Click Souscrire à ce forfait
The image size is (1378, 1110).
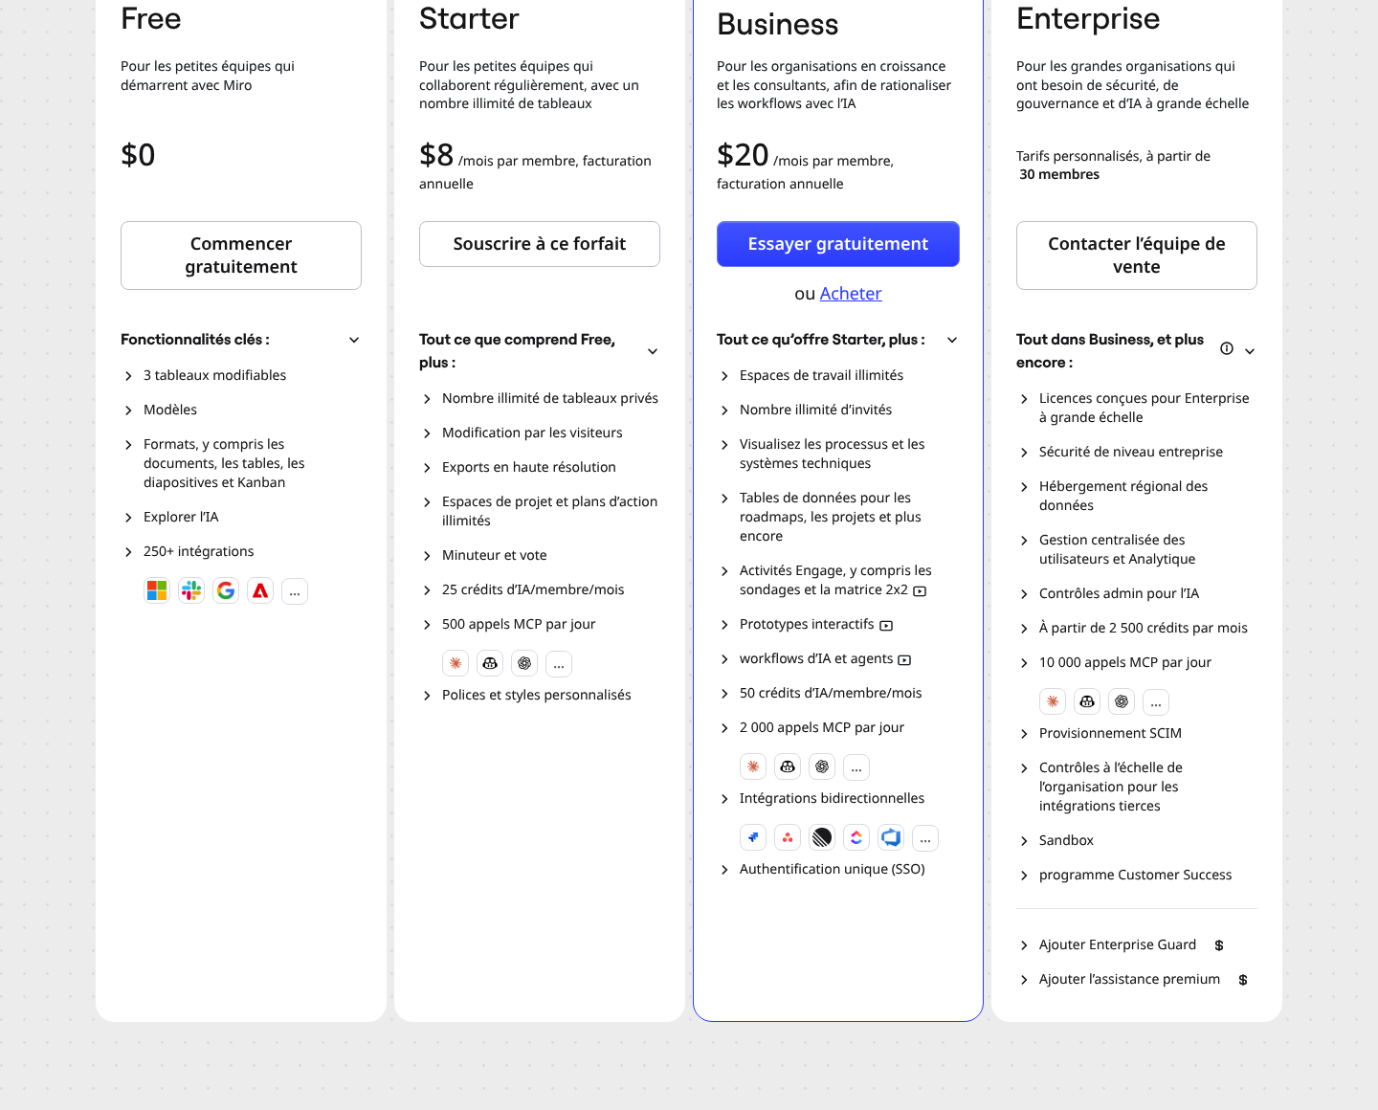pos(540,244)
